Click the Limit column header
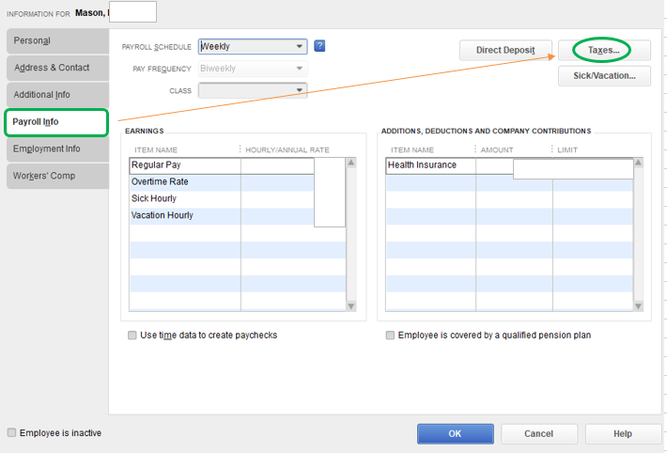The width and height of the screenshot is (667, 453). [567, 150]
